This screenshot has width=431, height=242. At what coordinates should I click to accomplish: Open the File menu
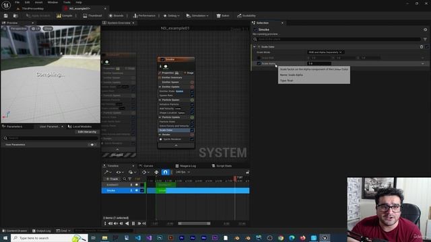click(x=17, y=2)
